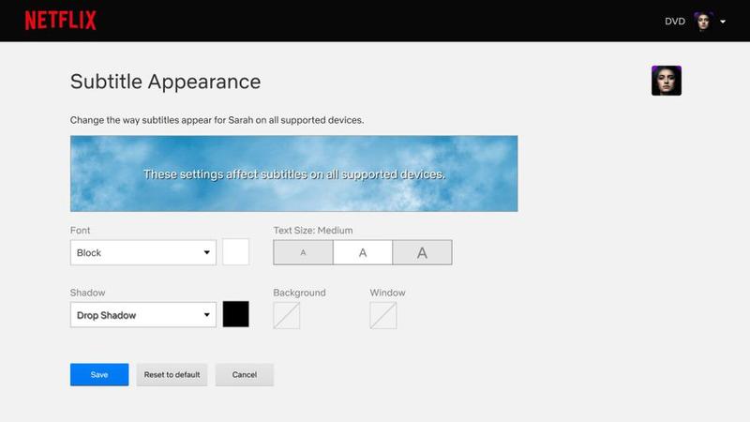Click the Netflix logo
This screenshot has width=750, height=422.
point(61,21)
